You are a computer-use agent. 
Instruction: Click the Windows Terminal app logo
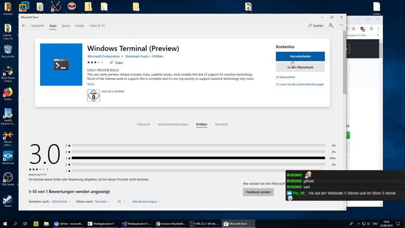click(x=61, y=64)
